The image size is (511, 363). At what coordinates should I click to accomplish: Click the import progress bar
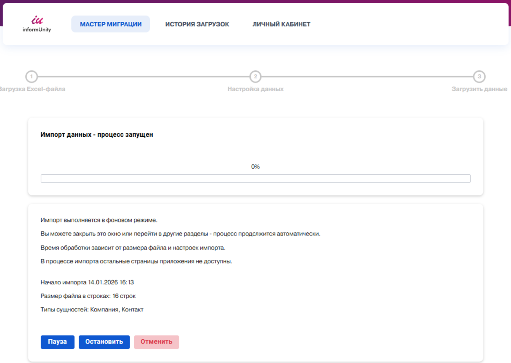tap(255, 179)
